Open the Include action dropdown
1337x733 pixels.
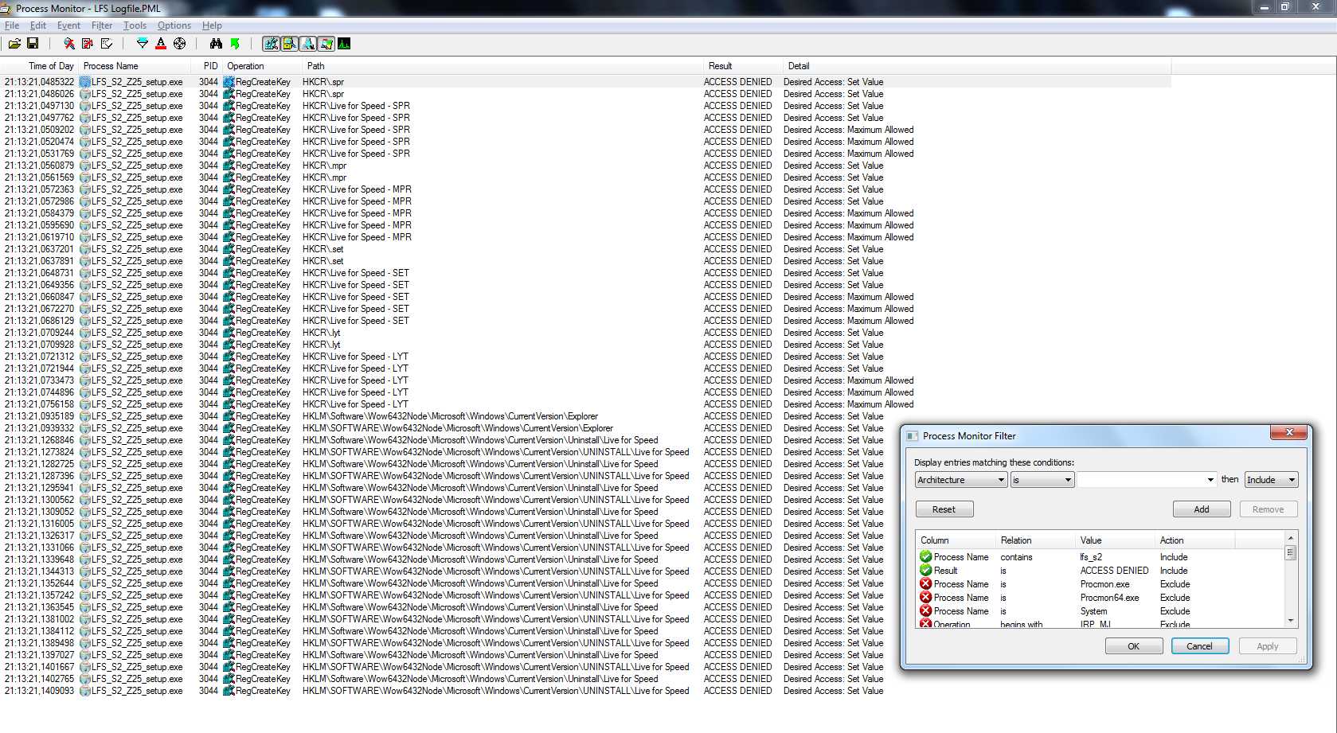1272,480
